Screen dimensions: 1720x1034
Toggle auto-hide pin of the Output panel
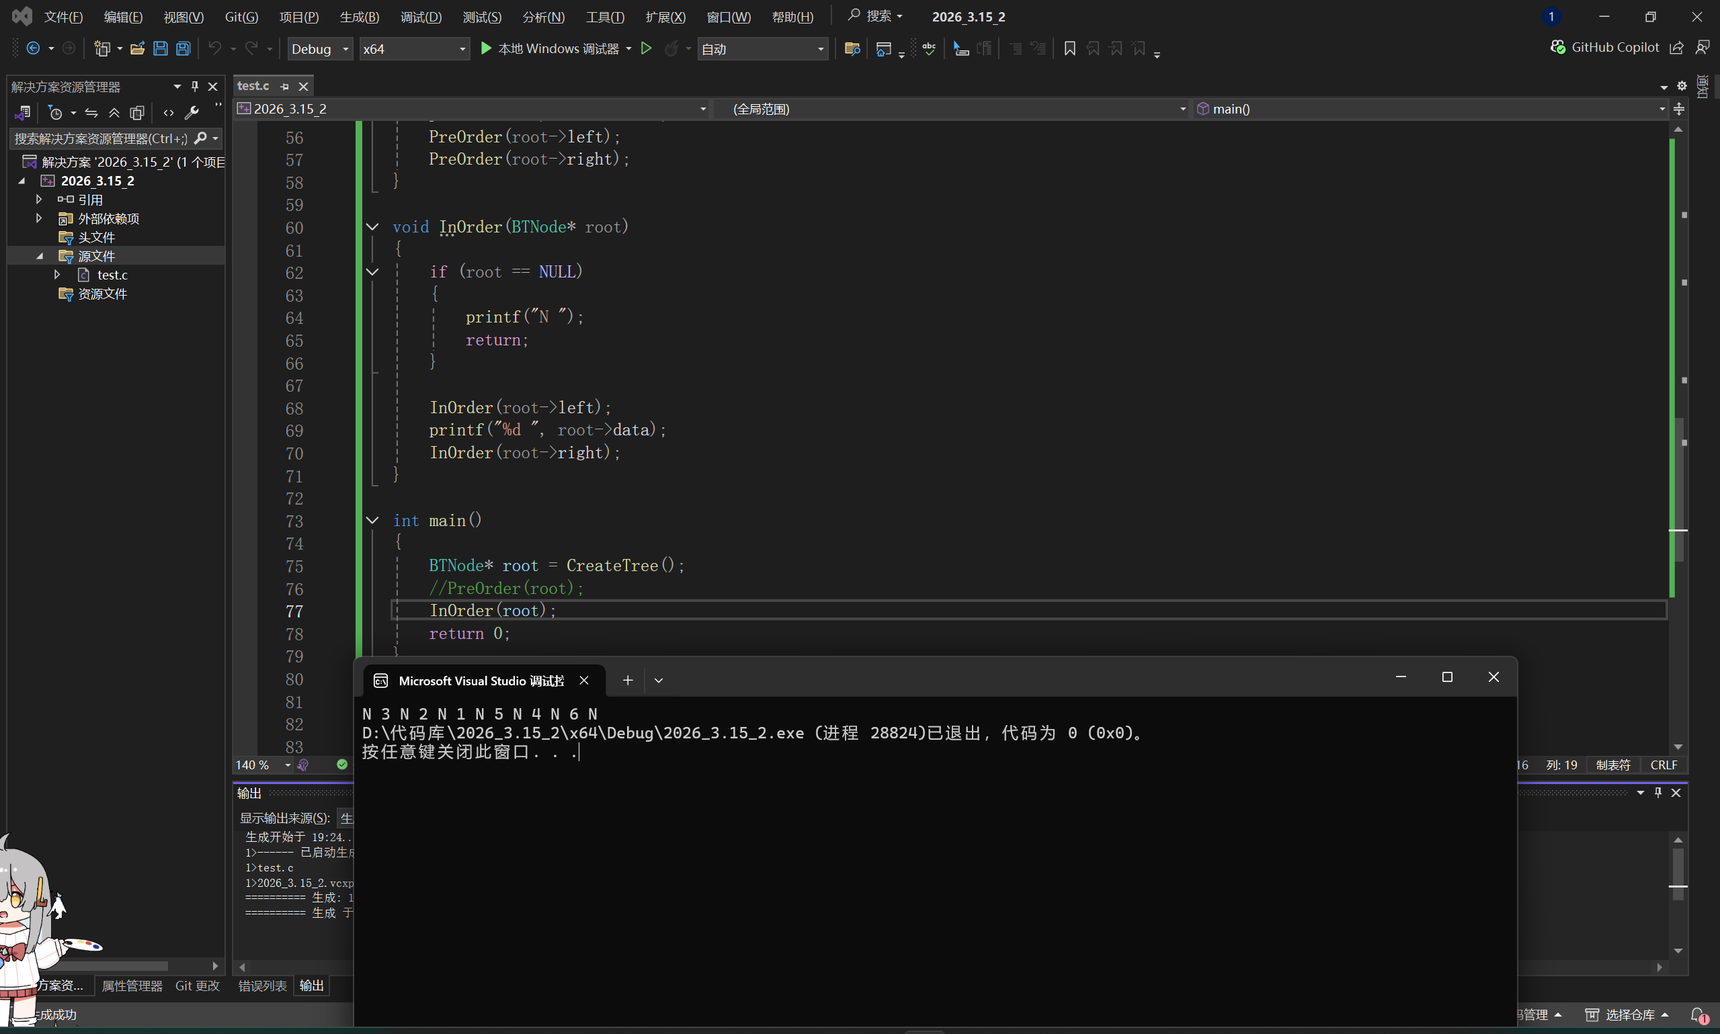(1658, 792)
